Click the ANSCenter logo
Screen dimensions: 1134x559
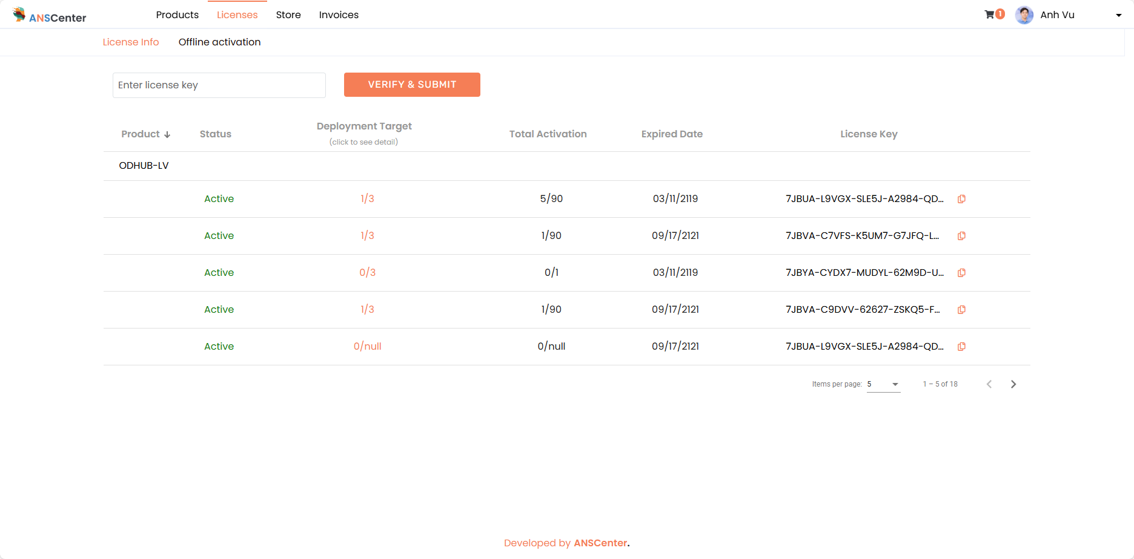tap(50, 15)
